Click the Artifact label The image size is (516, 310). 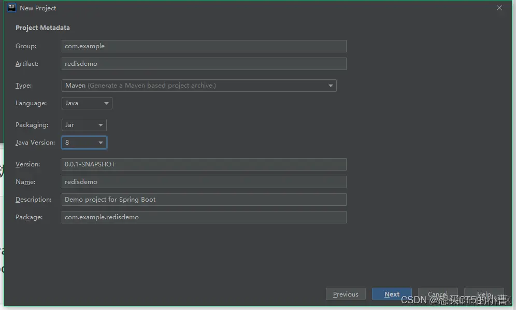[x=27, y=64]
